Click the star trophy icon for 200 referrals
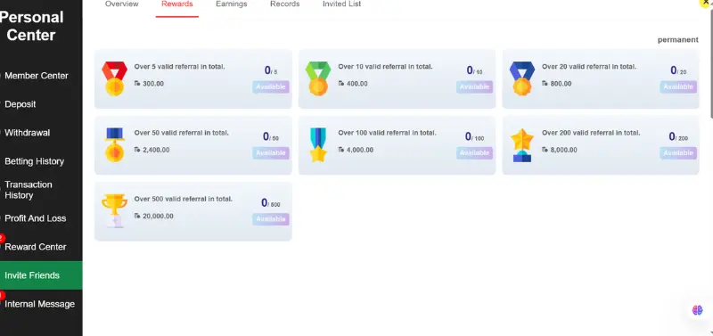This screenshot has height=336, width=713. (x=522, y=144)
